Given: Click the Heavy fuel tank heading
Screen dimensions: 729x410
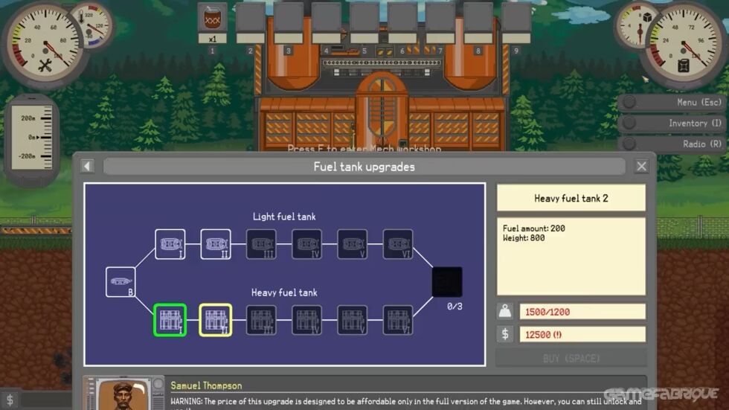Looking at the screenshot, I should (284, 292).
